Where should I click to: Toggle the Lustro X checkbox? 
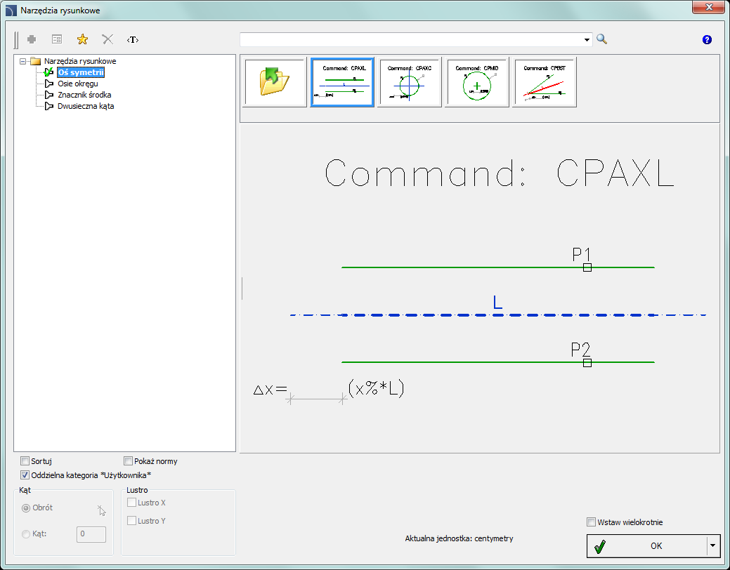point(132,503)
